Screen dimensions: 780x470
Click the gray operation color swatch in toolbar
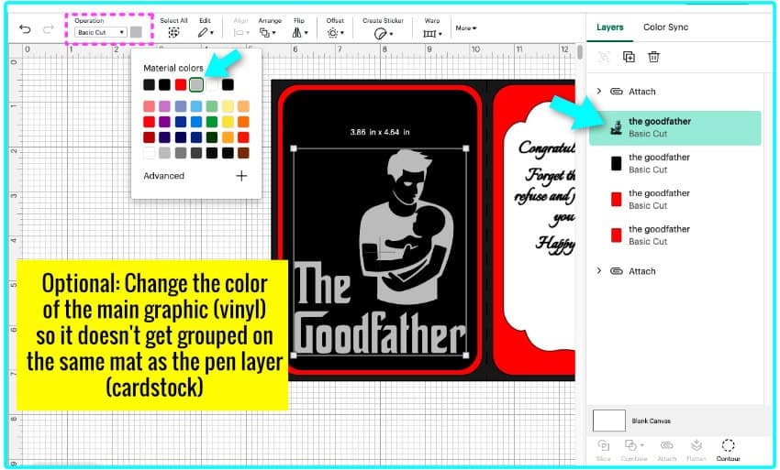coord(136,32)
